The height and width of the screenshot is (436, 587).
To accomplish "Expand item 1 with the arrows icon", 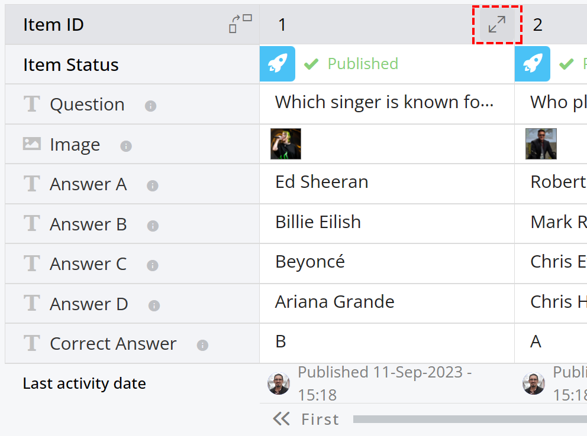I will 497,25.
